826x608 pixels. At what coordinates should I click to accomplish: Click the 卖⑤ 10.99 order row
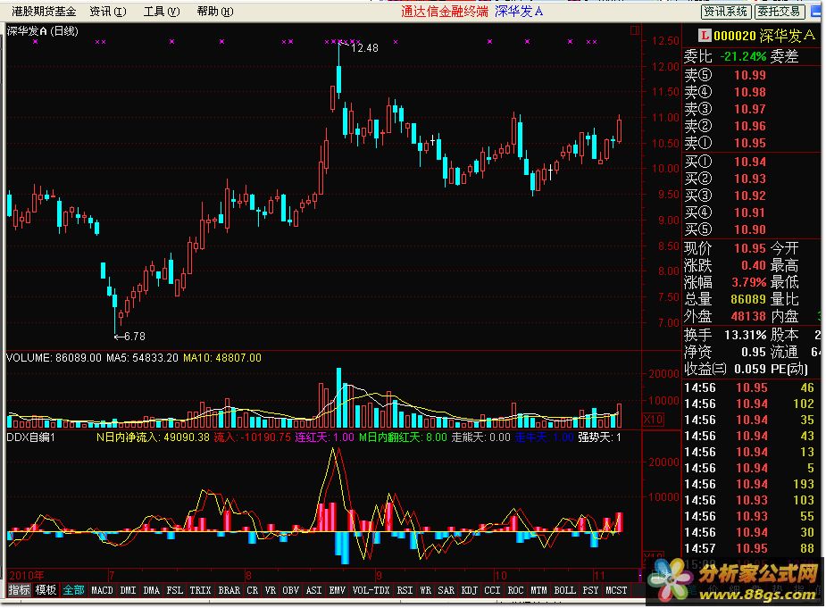725,75
